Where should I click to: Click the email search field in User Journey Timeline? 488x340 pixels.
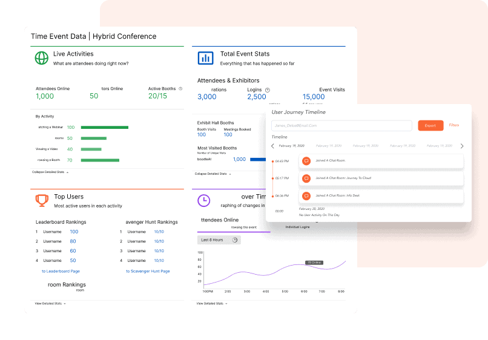[x=341, y=126]
